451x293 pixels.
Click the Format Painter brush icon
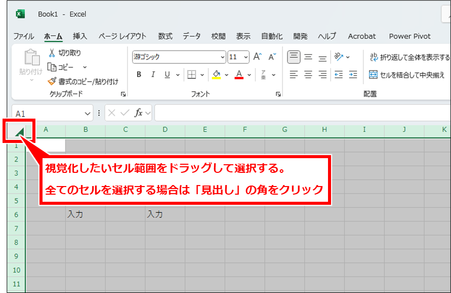tap(52, 81)
